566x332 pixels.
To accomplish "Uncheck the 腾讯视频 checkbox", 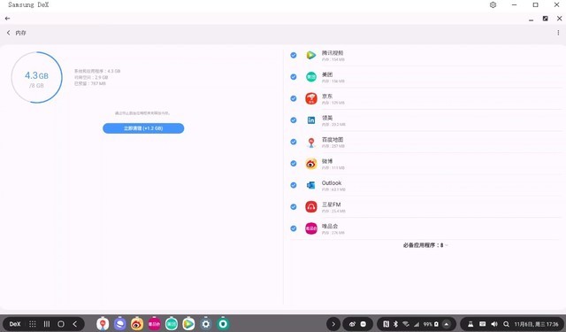I will pyautogui.click(x=294, y=55).
